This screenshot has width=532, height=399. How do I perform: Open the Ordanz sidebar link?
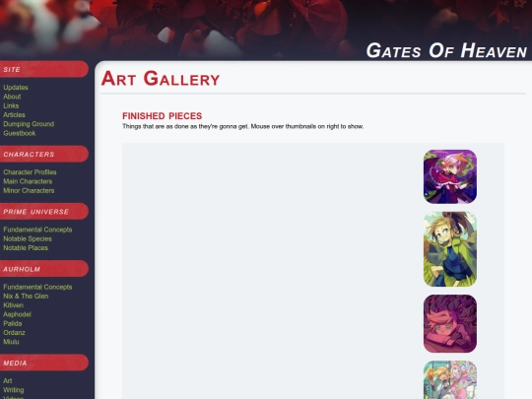pos(14,333)
